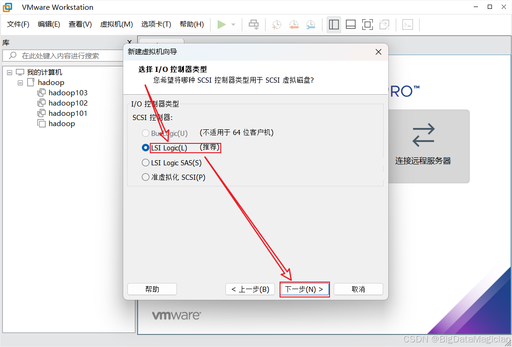
Task: Open the 查看(V) menu
Action: [80, 24]
